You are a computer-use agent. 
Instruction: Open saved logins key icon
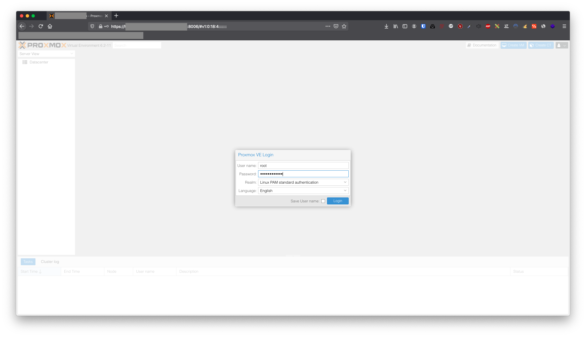106,26
